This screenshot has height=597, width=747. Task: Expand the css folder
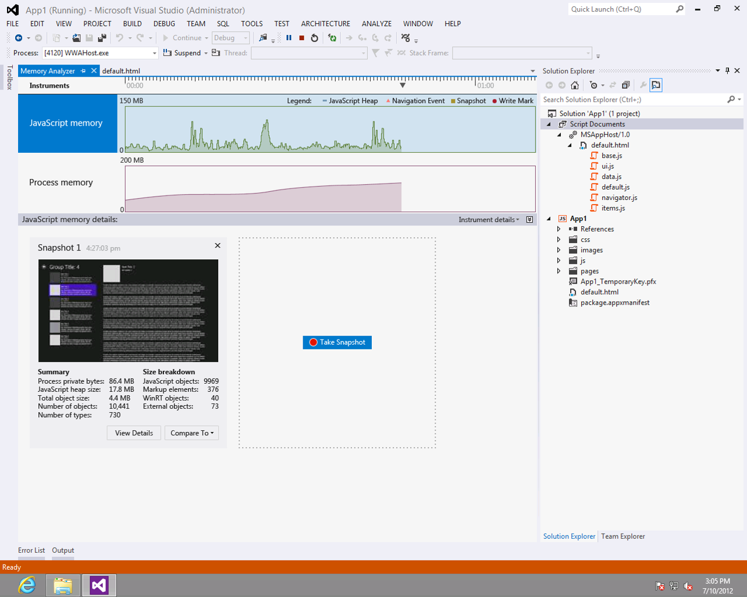tap(559, 240)
